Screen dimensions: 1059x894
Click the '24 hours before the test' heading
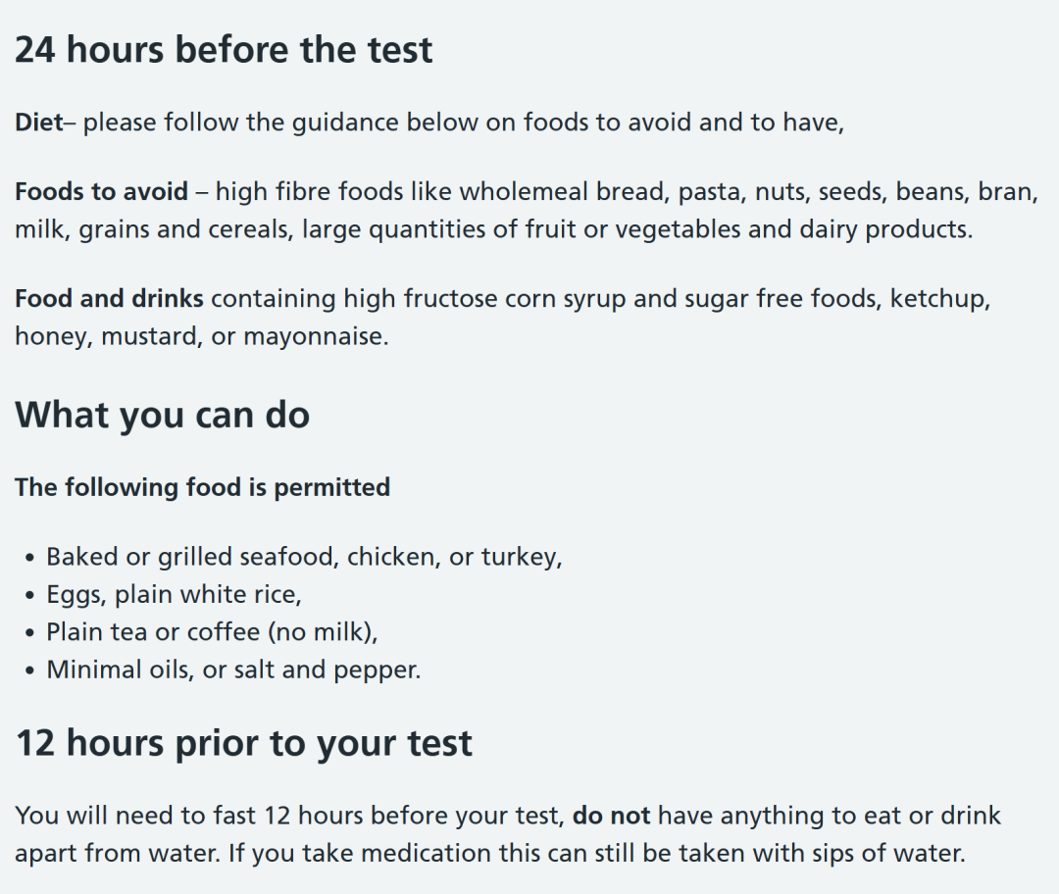(224, 50)
